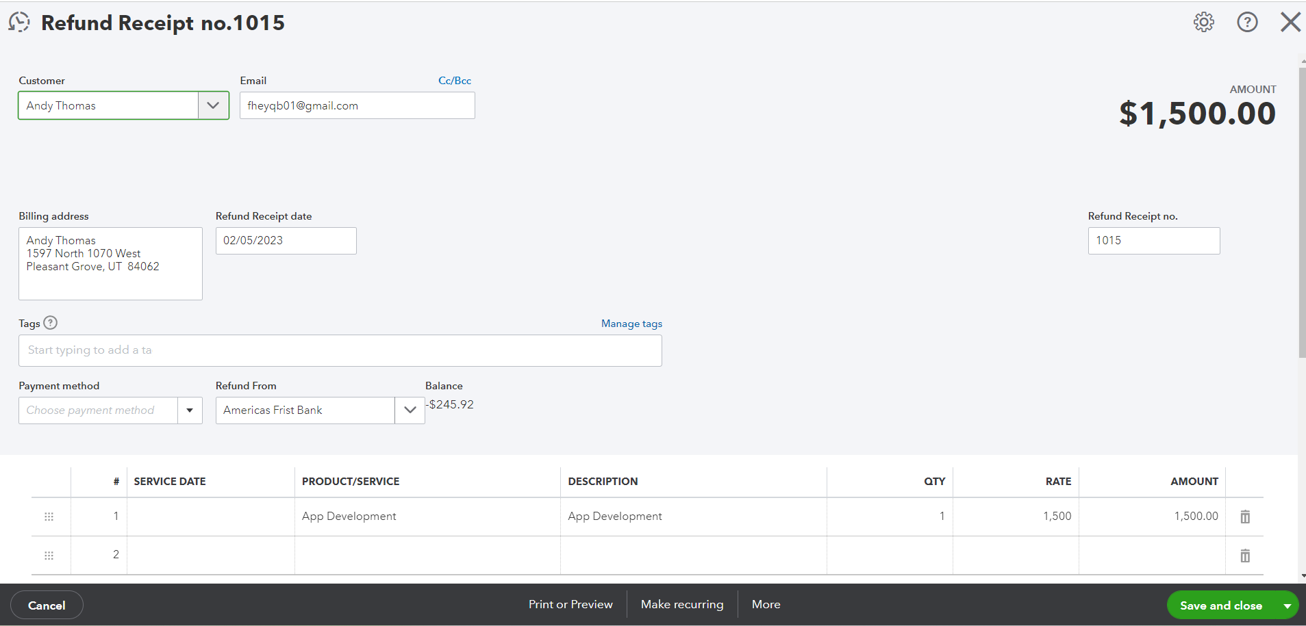Screen dimensions: 1306x626
Task: Open the help question mark icon
Action: pos(1247,23)
